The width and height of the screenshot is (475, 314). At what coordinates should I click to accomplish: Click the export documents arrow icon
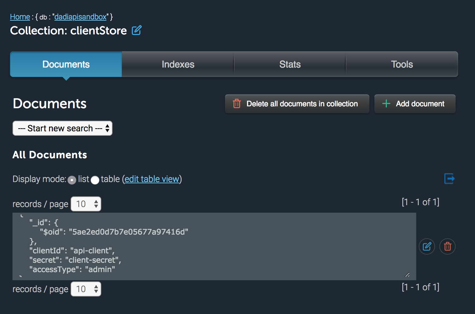[x=449, y=179]
